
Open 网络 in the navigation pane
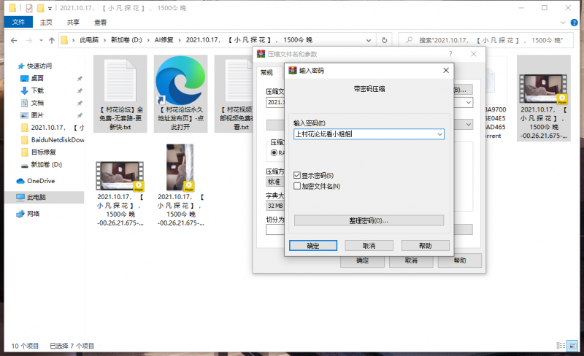(34, 214)
